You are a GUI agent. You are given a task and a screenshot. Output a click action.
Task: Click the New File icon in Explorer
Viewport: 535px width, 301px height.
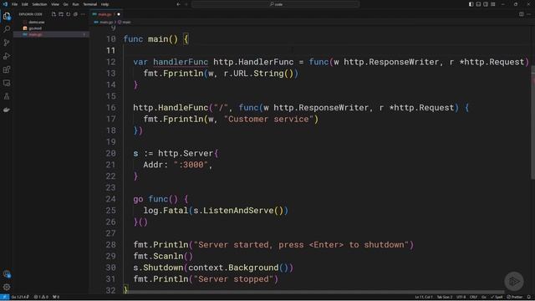click(53, 14)
